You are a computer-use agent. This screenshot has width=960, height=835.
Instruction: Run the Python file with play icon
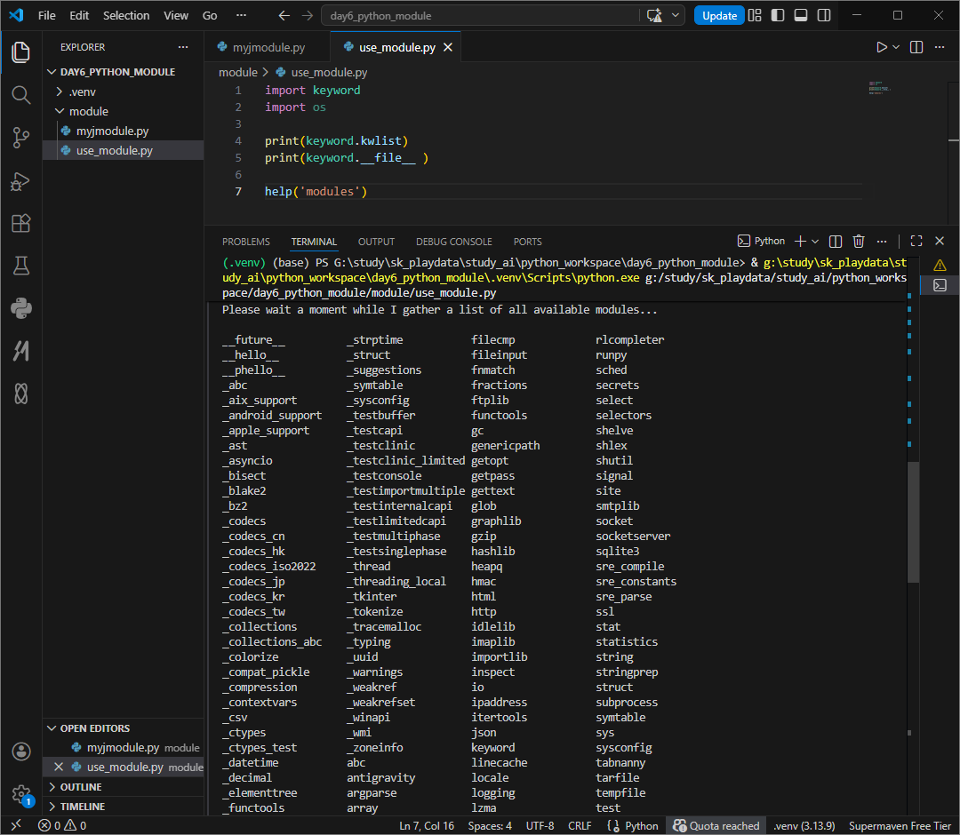[881, 47]
